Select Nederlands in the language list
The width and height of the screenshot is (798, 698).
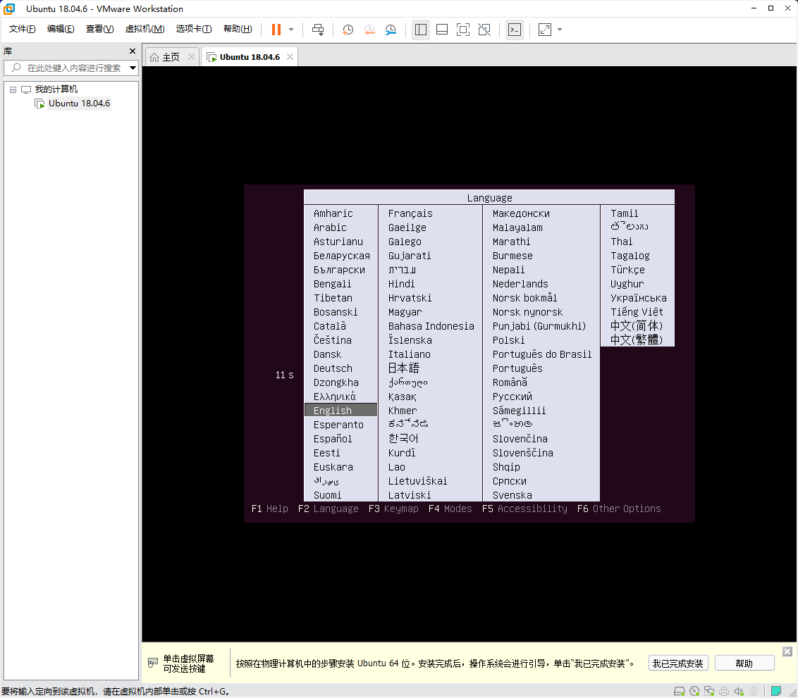click(x=520, y=284)
